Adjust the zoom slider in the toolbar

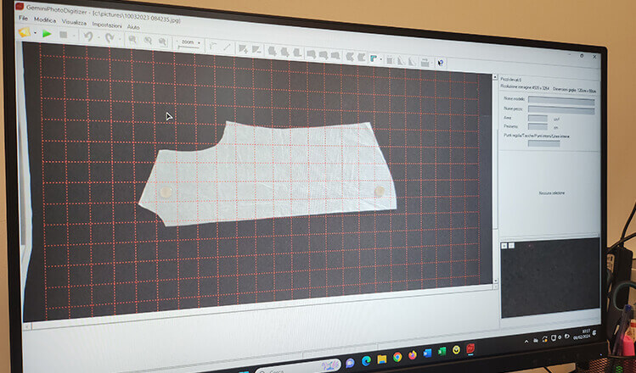click(x=188, y=45)
